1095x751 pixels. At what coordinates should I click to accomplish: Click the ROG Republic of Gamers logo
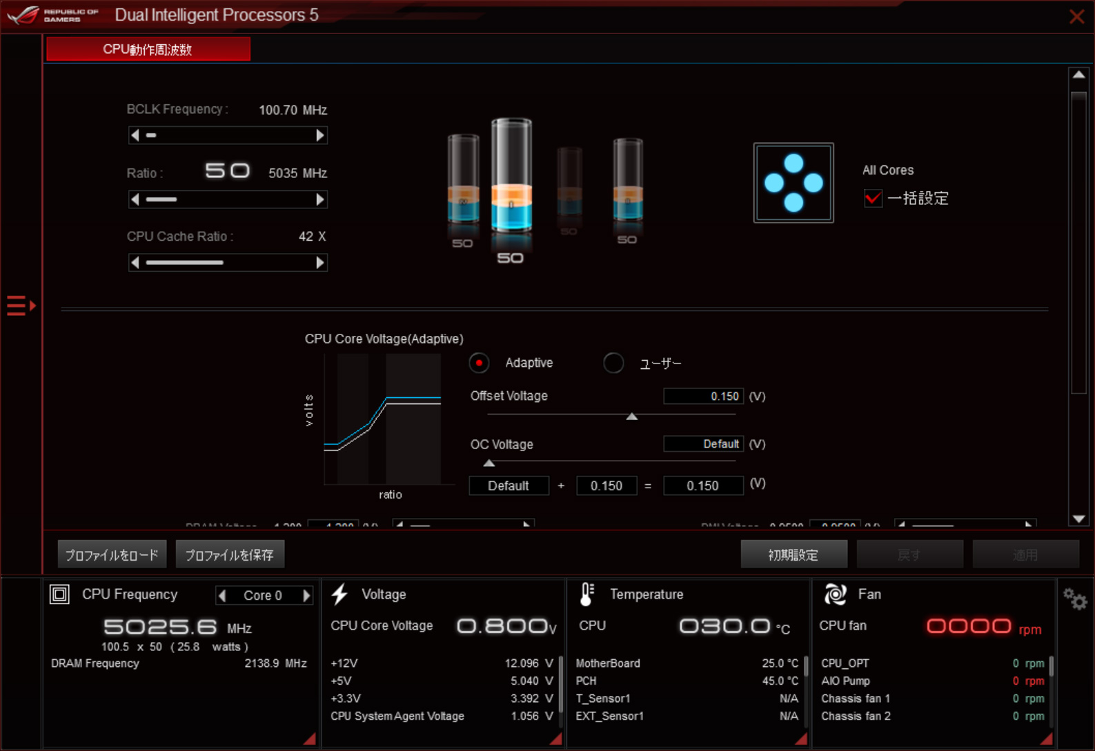pos(53,14)
